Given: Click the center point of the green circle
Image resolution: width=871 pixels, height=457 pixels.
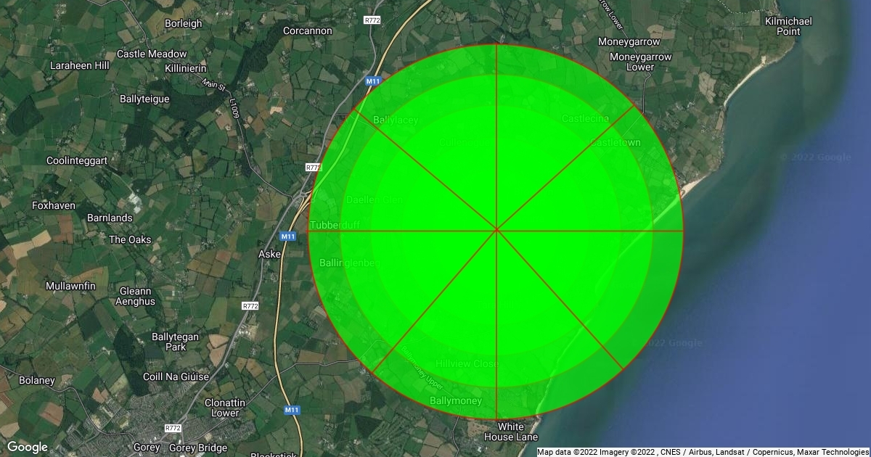Looking at the screenshot, I should [496, 231].
